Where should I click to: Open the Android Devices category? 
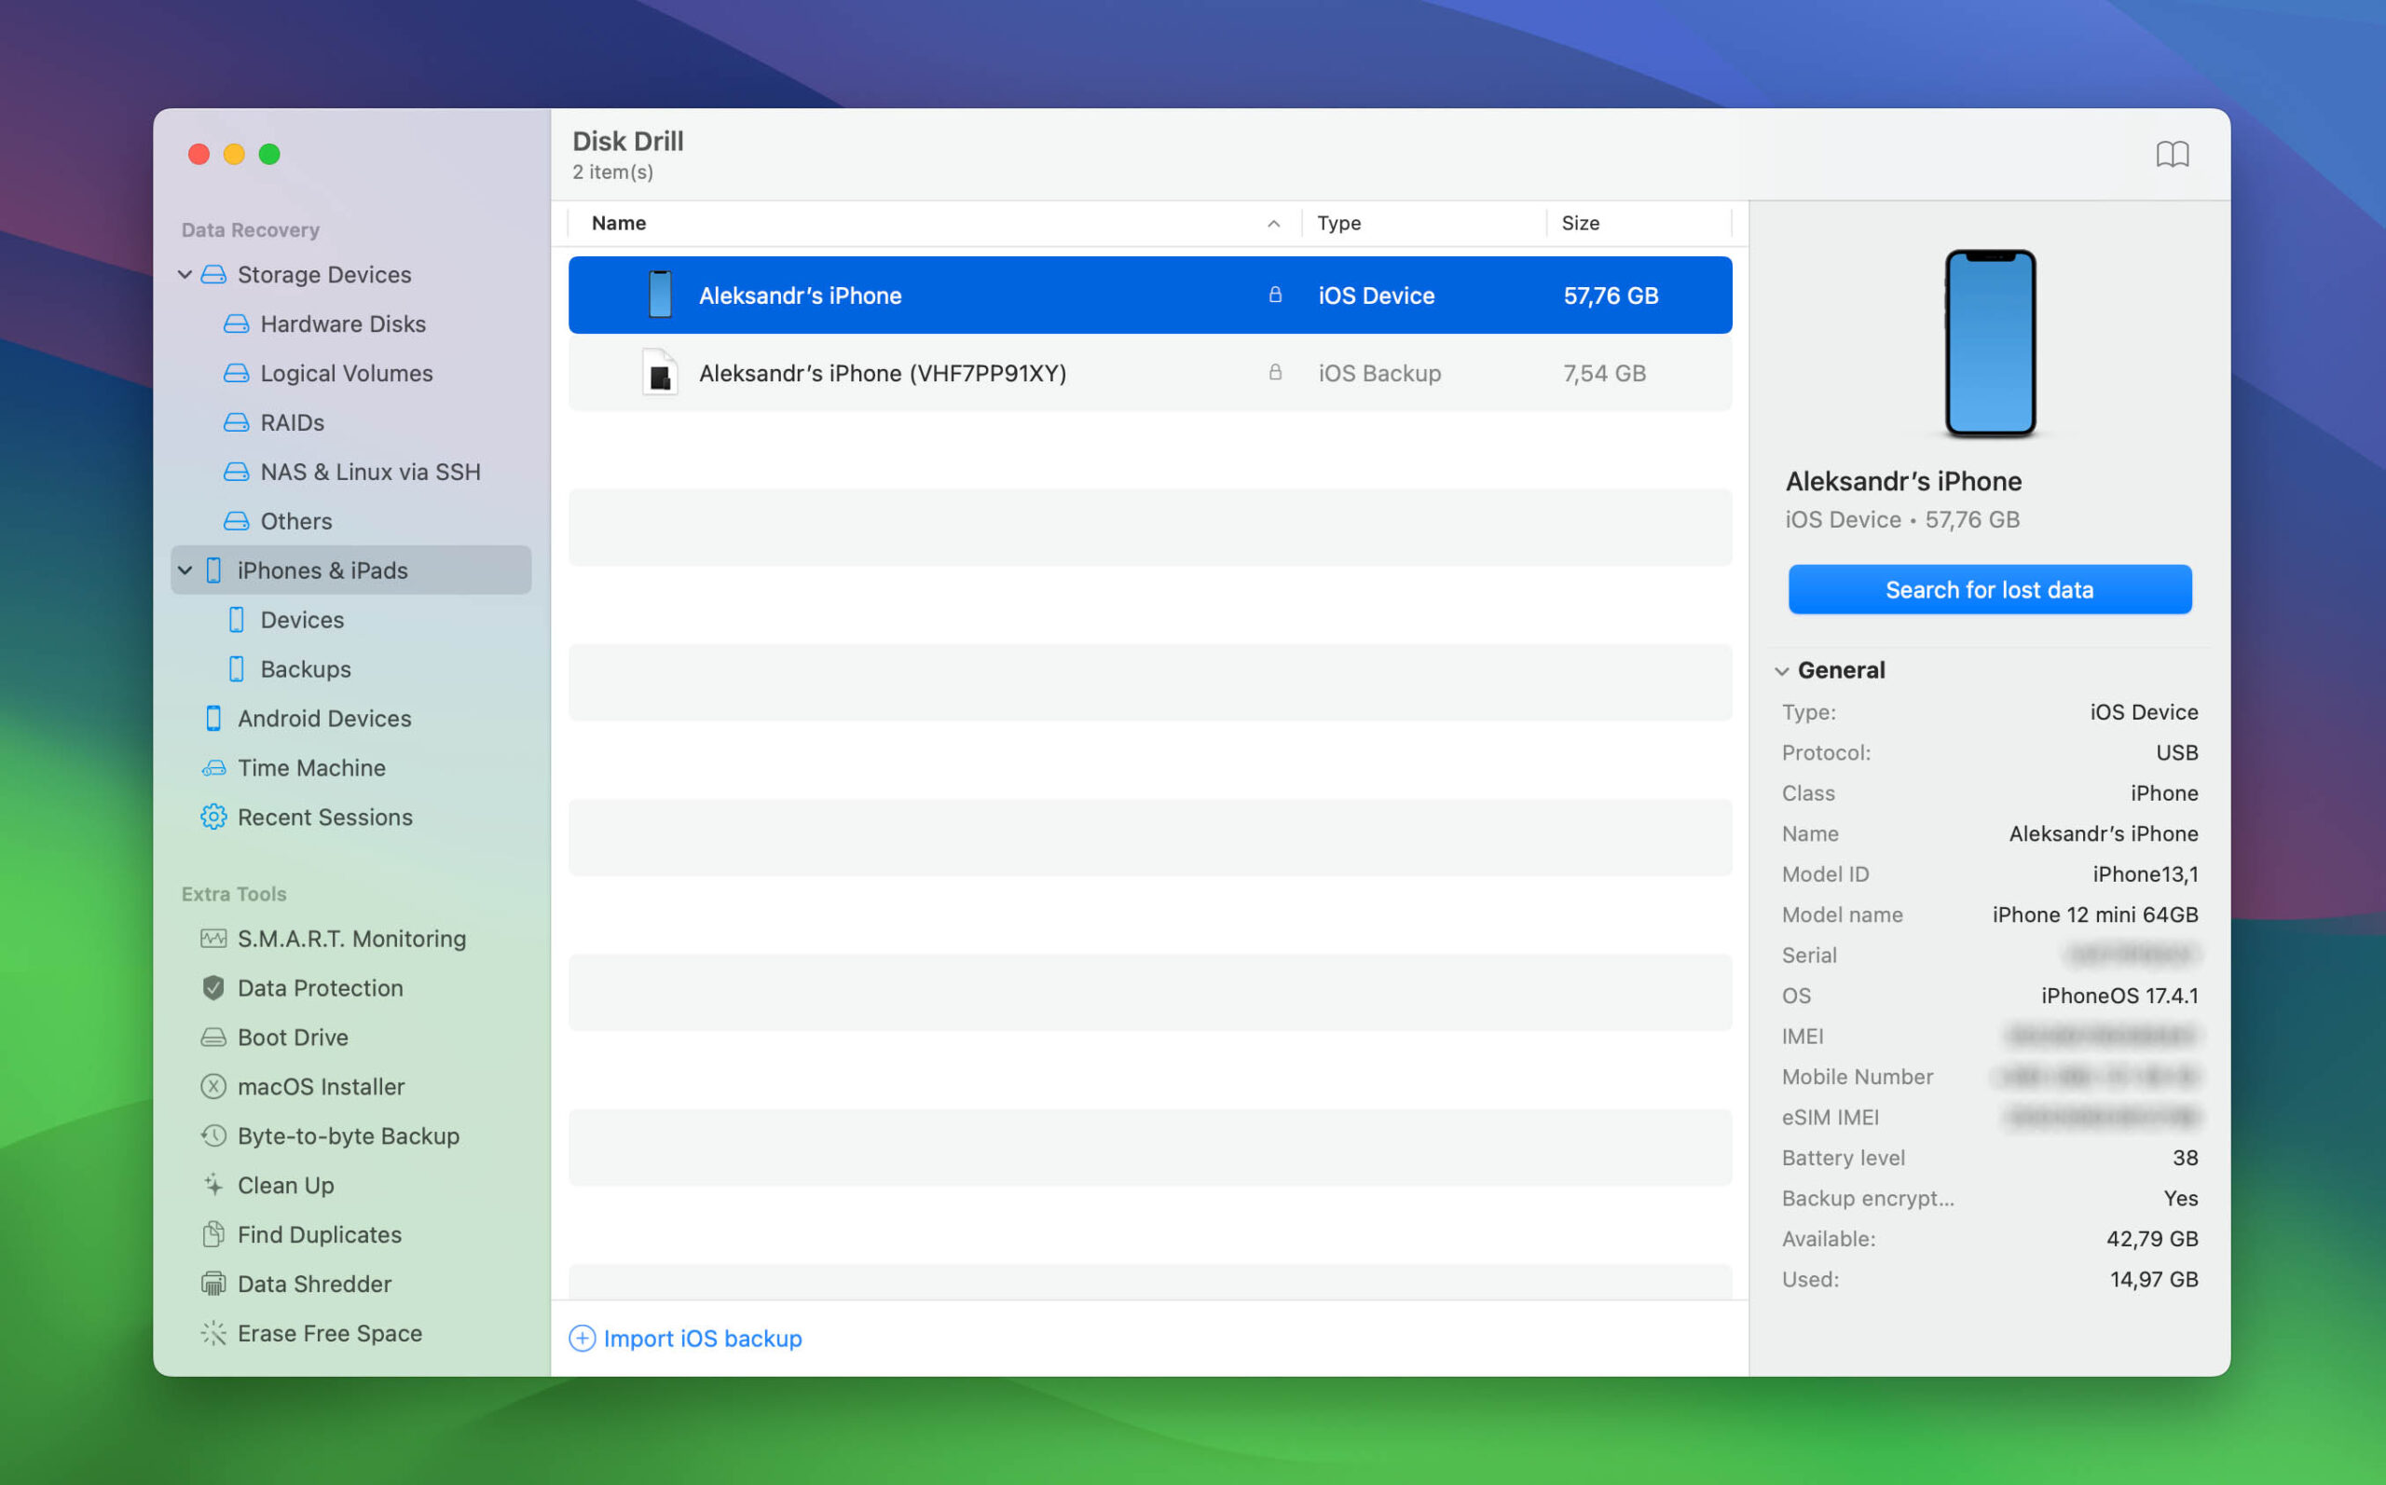click(324, 719)
